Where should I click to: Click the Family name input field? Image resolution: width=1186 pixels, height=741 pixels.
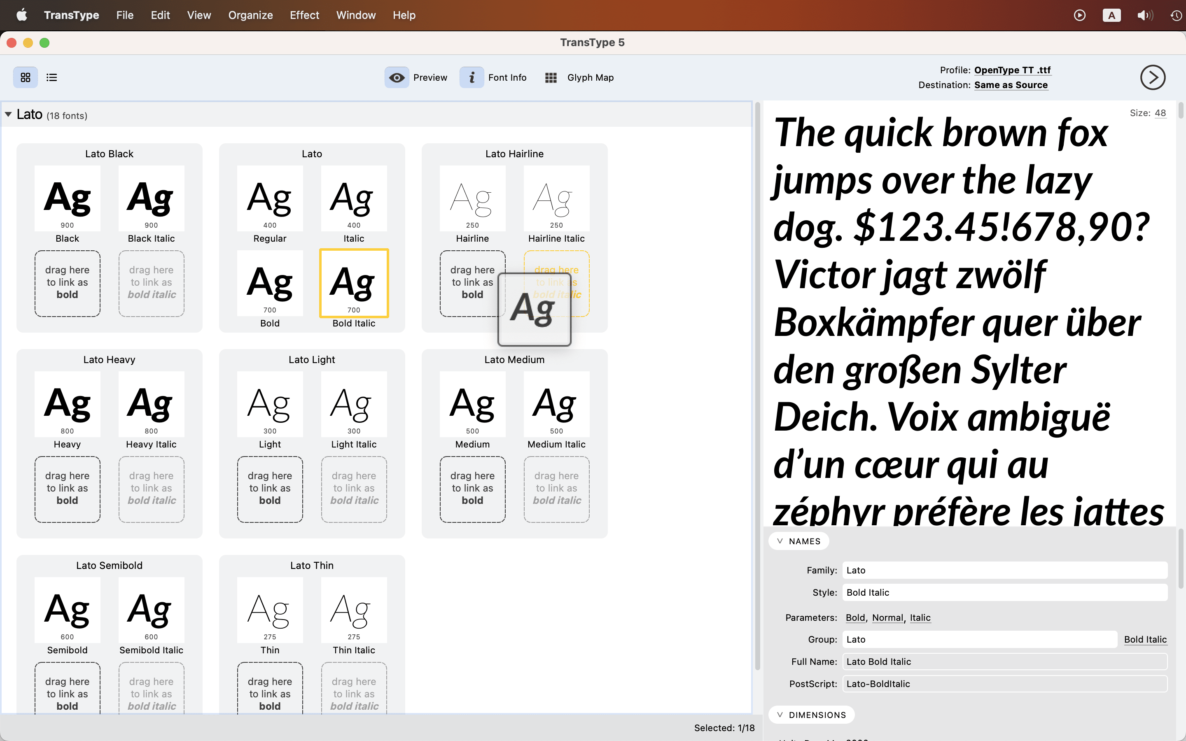pyautogui.click(x=1005, y=570)
